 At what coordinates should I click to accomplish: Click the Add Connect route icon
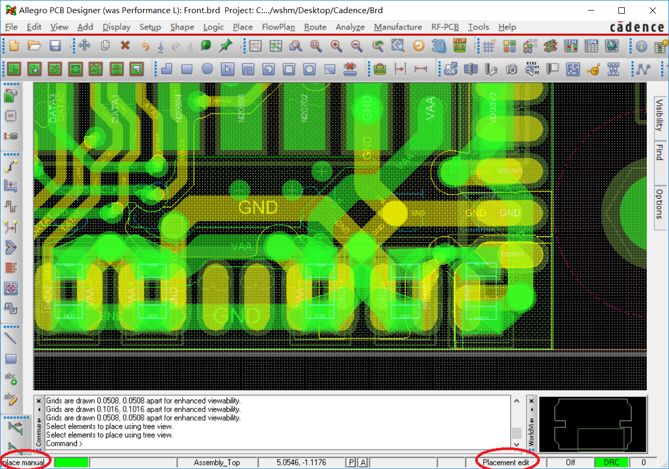[11, 166]
